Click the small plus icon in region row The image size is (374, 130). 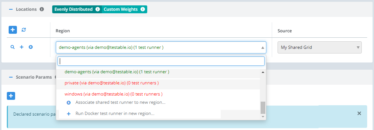[x=22, y=47]
